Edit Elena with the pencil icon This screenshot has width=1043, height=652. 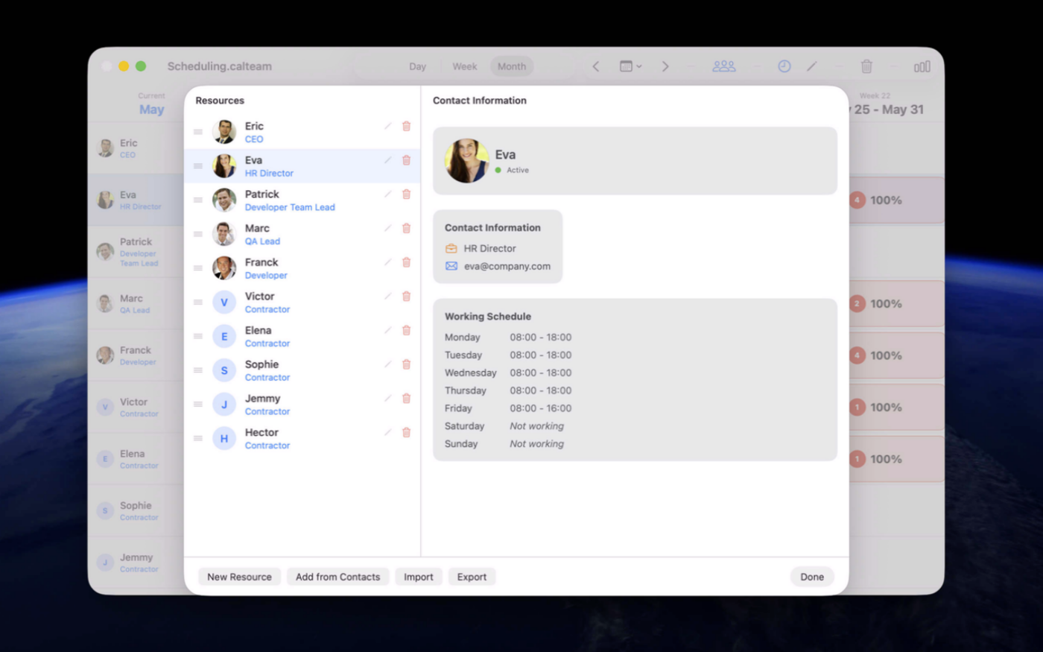[x=387, y=330]
